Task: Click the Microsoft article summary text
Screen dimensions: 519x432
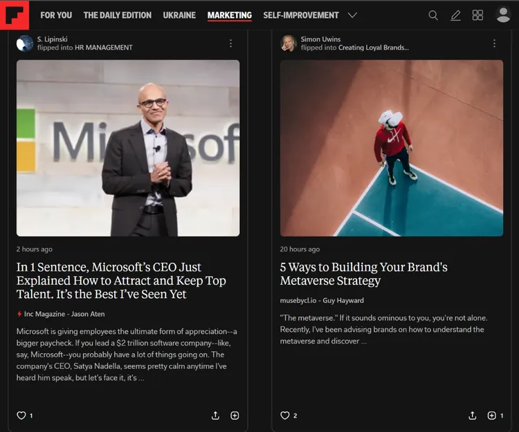Action: point(127,355)
